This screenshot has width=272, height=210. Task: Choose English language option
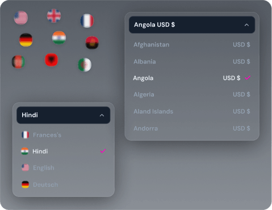64,167
